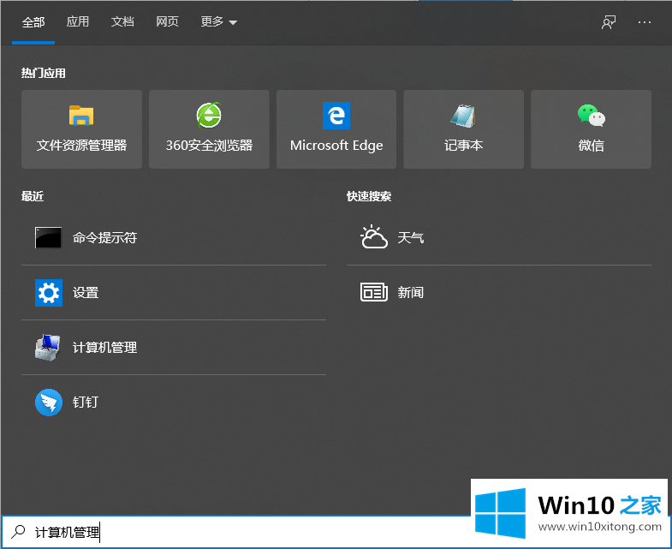Viewport: 672px width, 549px height.
Task: Switch to the 文档 tab
Action: (122, 21)
